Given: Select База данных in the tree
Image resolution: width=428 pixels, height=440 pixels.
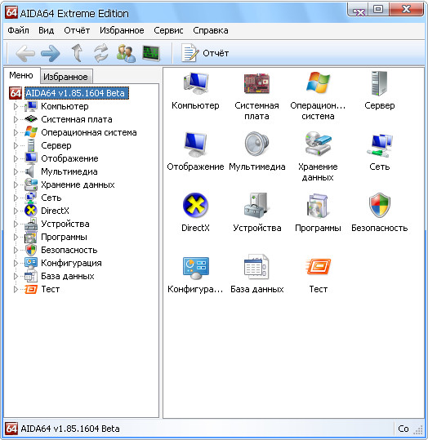Looking at the screenshot, I should coord(68,276).
